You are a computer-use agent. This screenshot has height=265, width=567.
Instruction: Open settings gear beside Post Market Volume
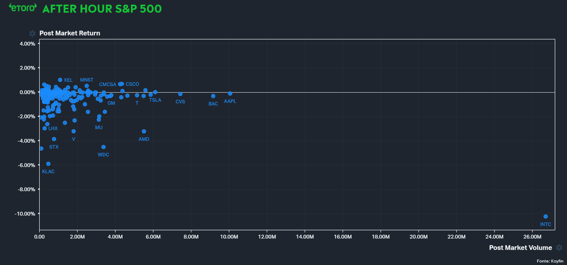coord(559,248)
